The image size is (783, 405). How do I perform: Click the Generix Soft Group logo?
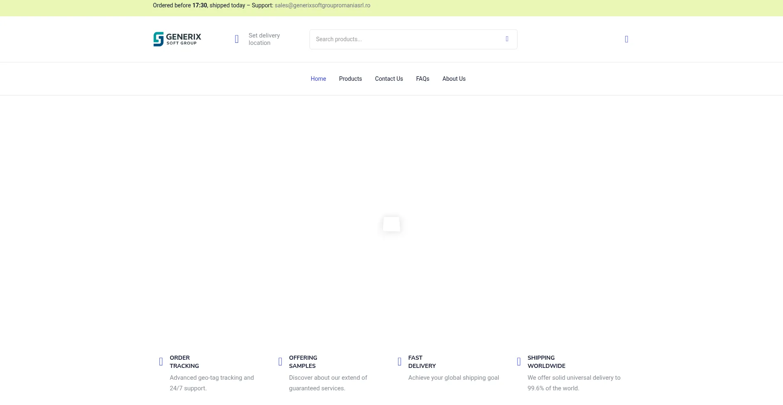[x=177, y=39]
